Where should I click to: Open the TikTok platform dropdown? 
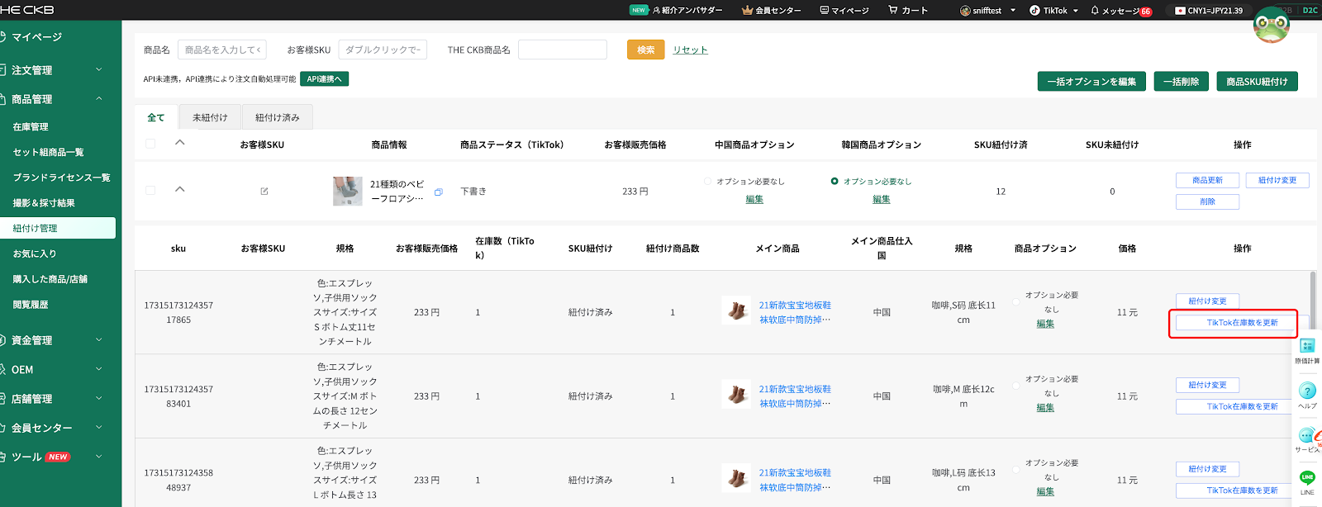tap(1054, 11)
